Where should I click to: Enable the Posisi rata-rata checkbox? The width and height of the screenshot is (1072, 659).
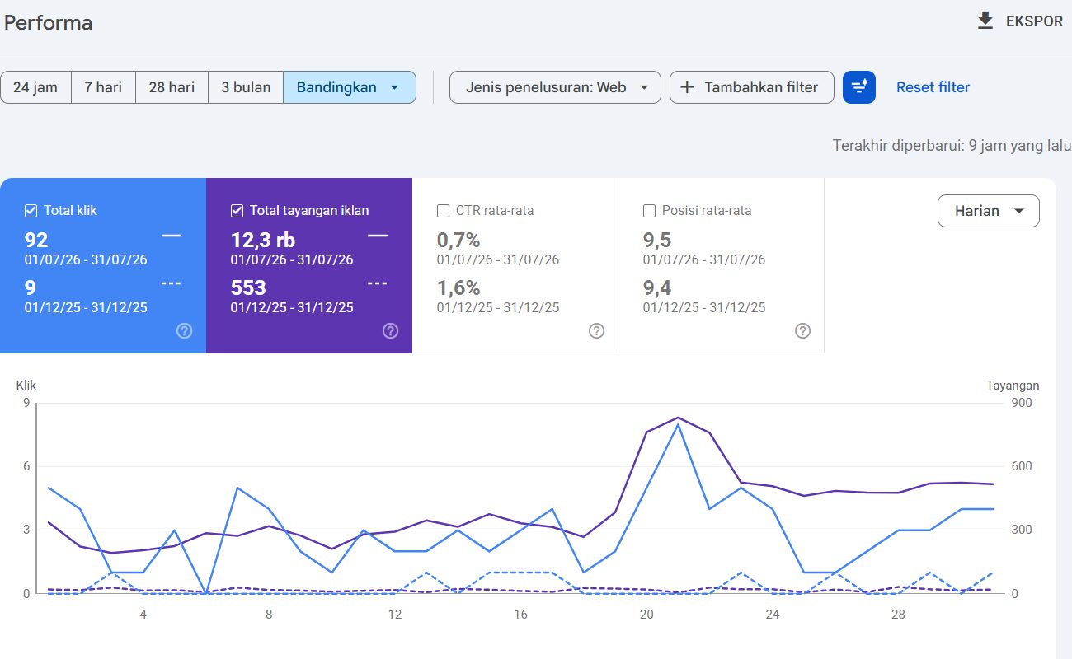(x=650, y=211)
